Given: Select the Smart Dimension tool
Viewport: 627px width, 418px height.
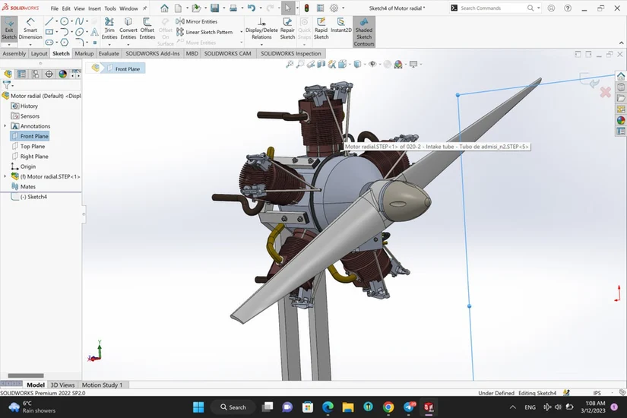Looking at the screenshot, I should pos(30,29).
